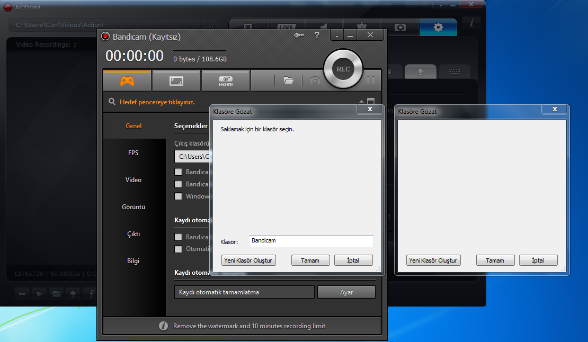Screen dimensions: 588x342
Task: Open the Çıktı tab
Action: pos(133,234)
